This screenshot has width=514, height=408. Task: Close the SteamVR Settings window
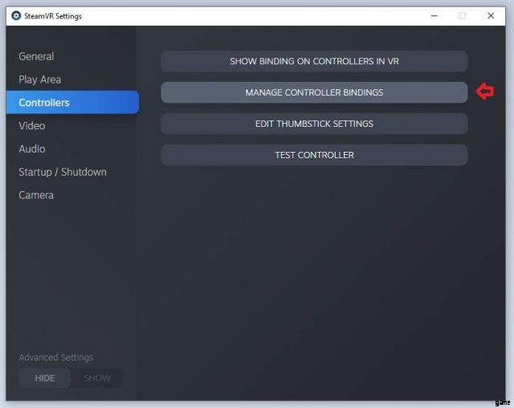491,16
